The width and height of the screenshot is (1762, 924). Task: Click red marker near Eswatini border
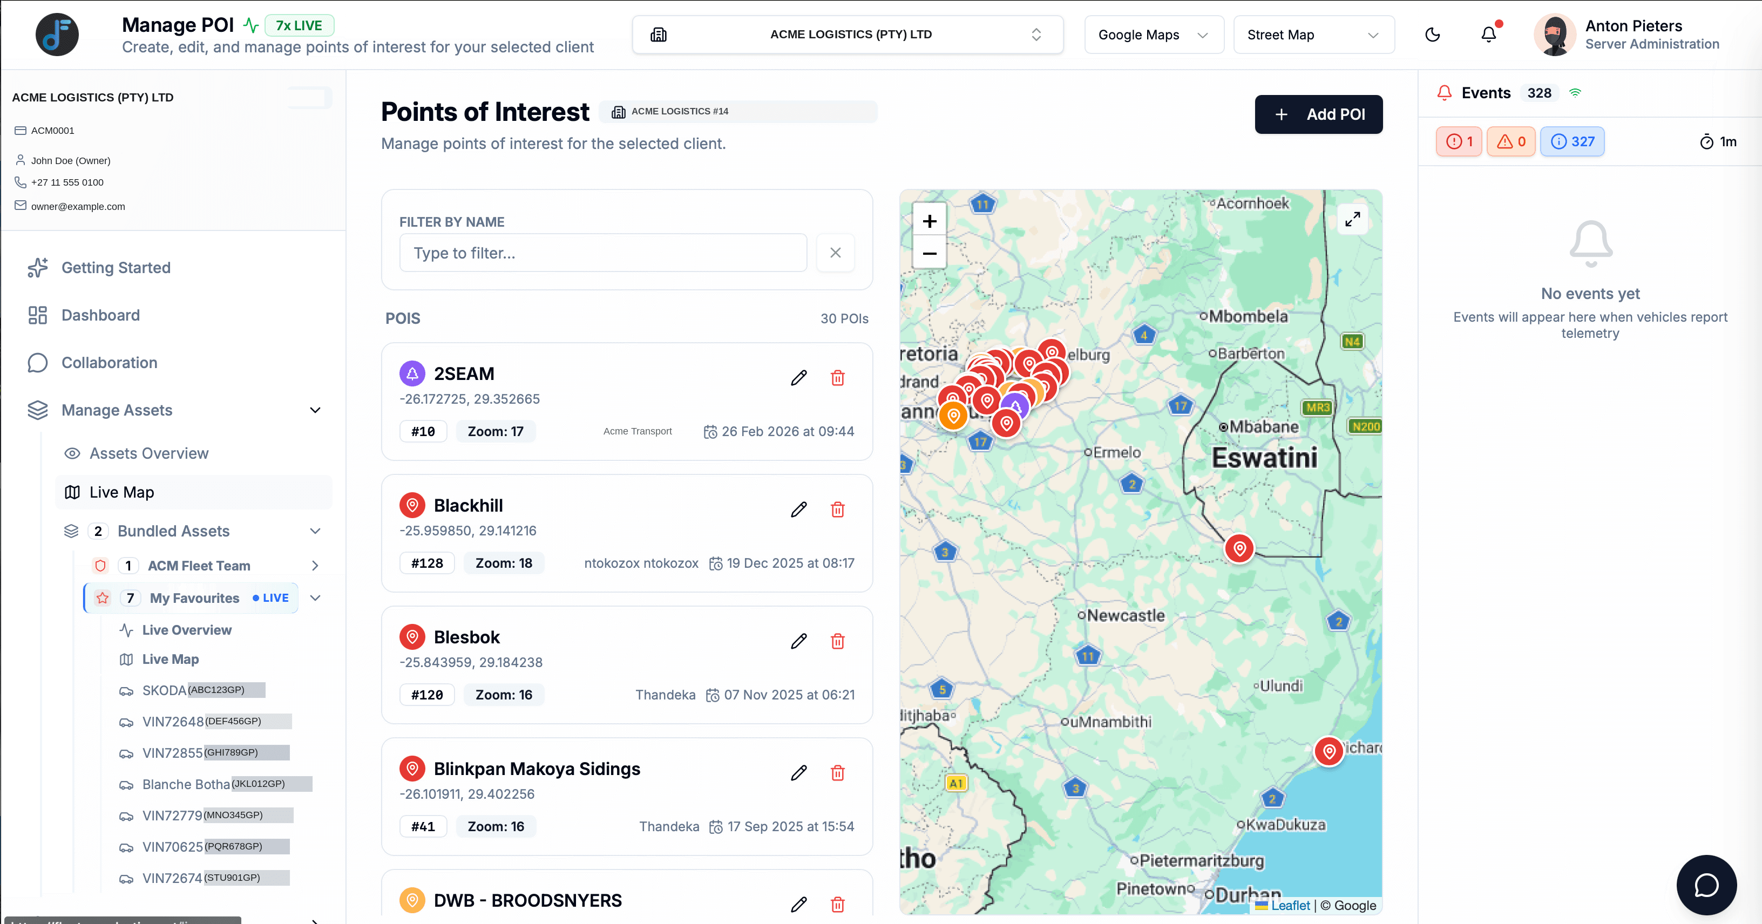(x=1239, y=548)
